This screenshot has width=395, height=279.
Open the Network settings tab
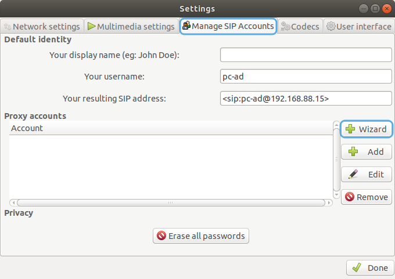tap(42, 26)
